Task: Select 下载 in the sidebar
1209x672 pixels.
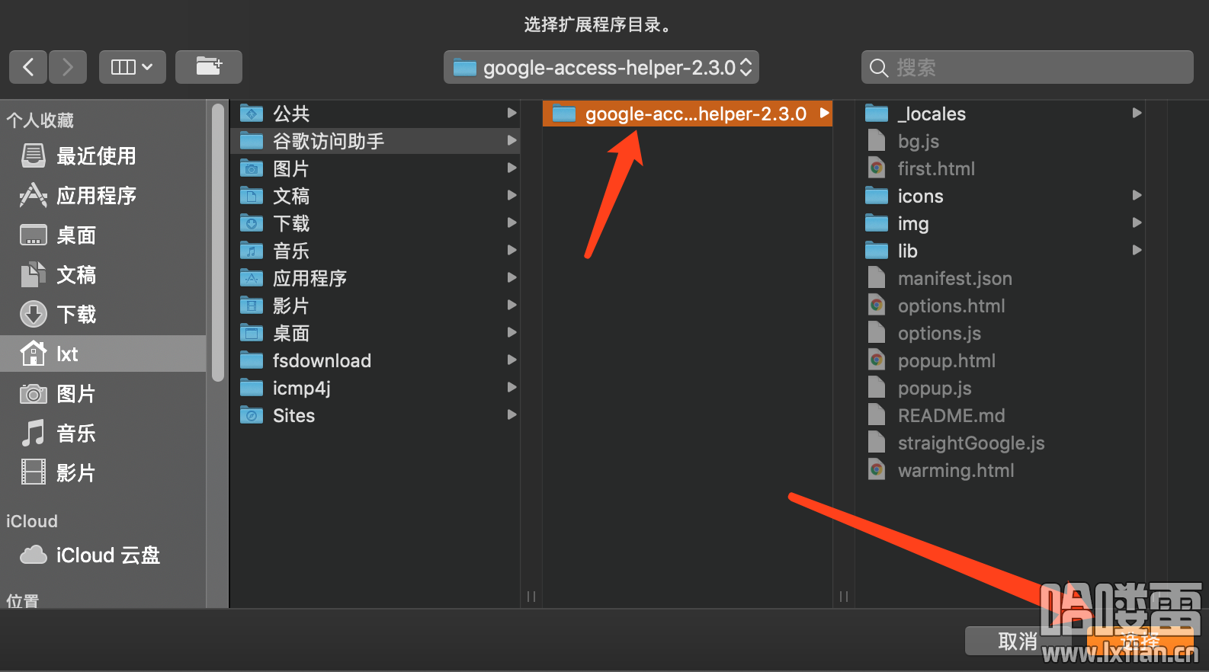Action: (103, 315)
